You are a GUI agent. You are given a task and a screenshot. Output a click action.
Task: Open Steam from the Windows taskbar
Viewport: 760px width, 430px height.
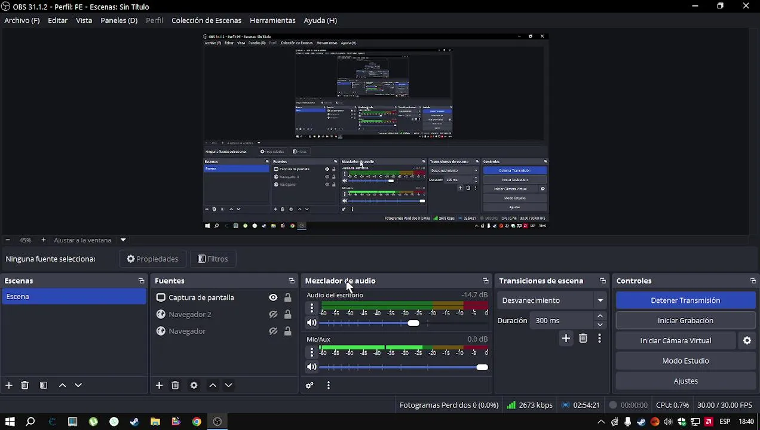pos(134,422)
